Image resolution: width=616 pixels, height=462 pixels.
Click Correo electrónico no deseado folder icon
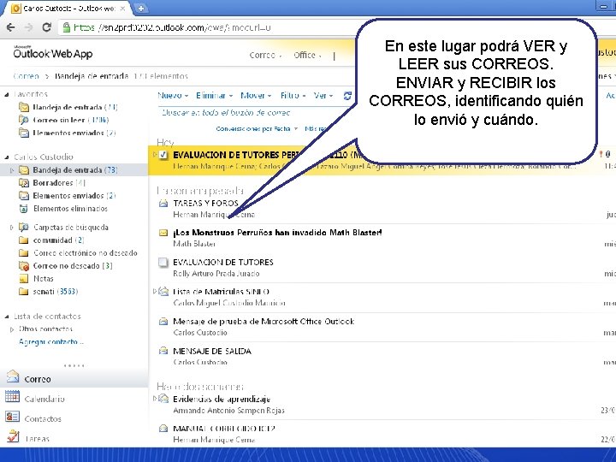(24, 253)
